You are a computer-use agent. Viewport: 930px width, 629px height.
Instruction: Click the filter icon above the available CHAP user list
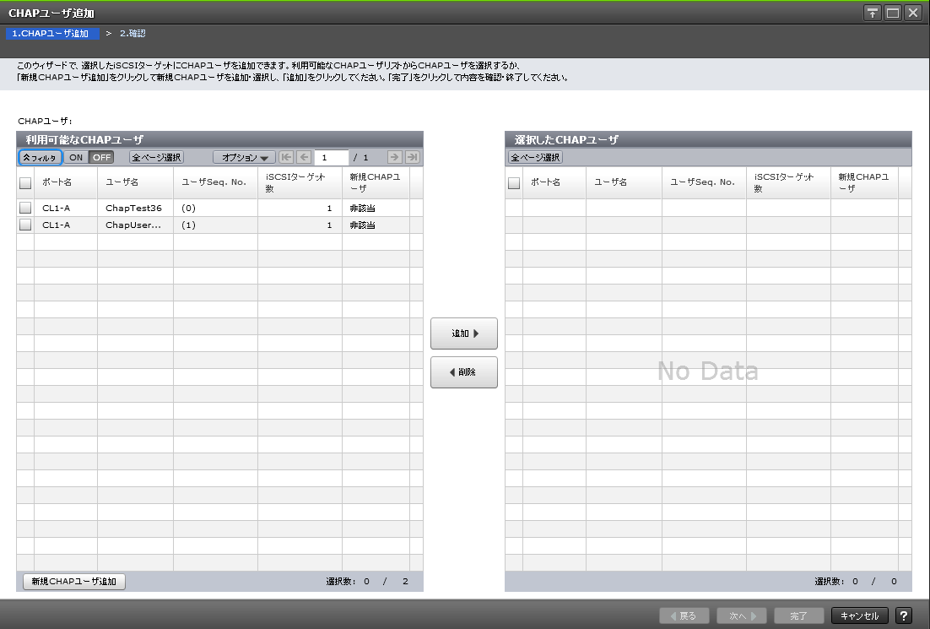click(39, 157)
